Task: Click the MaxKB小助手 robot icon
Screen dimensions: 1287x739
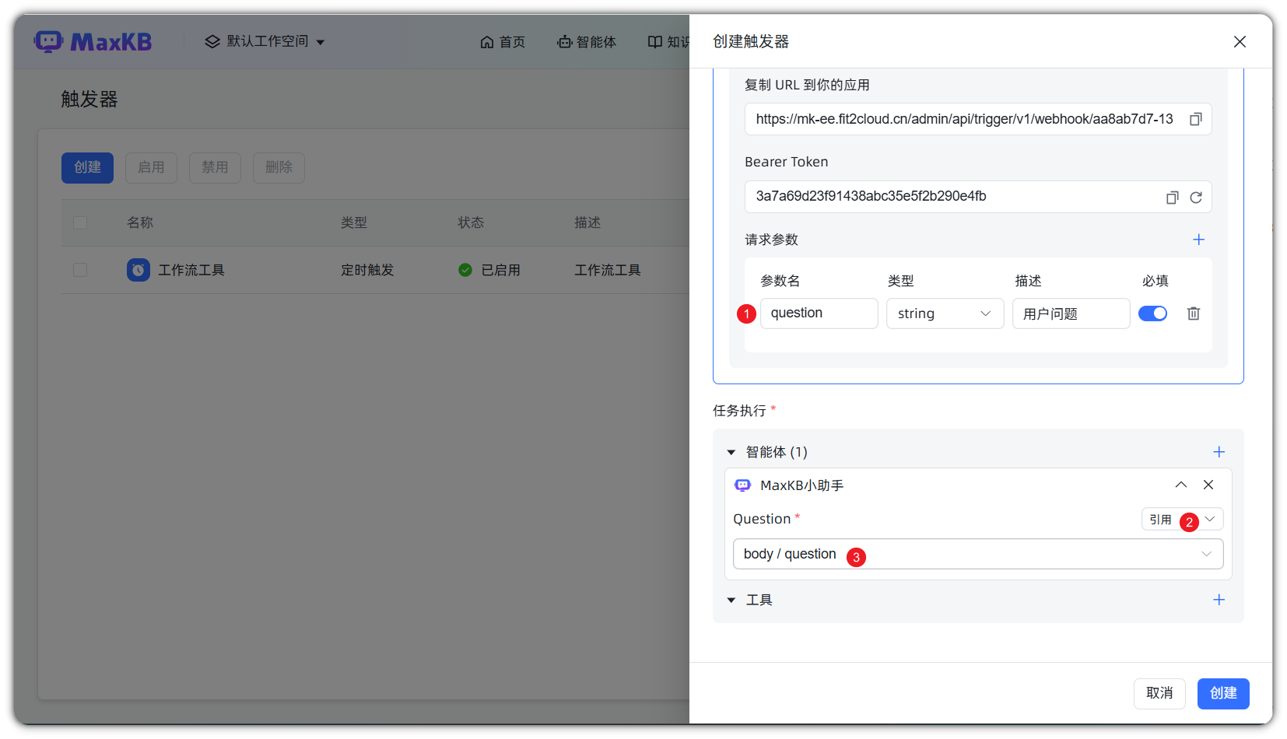Action: point(743,485)
